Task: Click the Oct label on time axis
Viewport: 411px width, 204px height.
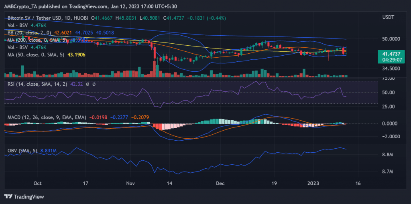Action: point(38,184)
